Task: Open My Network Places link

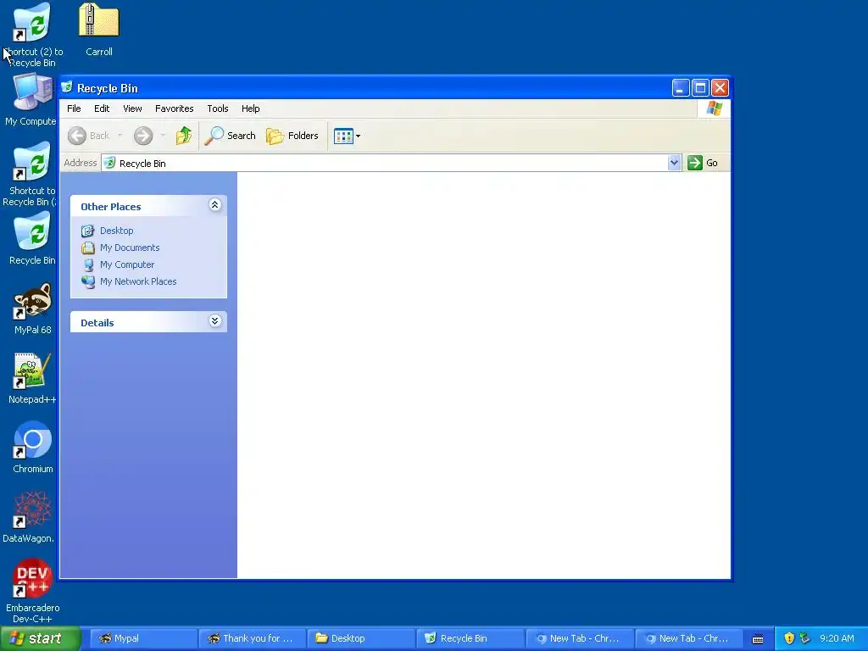Action: pos(138,281)
